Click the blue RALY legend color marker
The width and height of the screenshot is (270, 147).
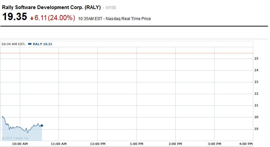(30, 44)
